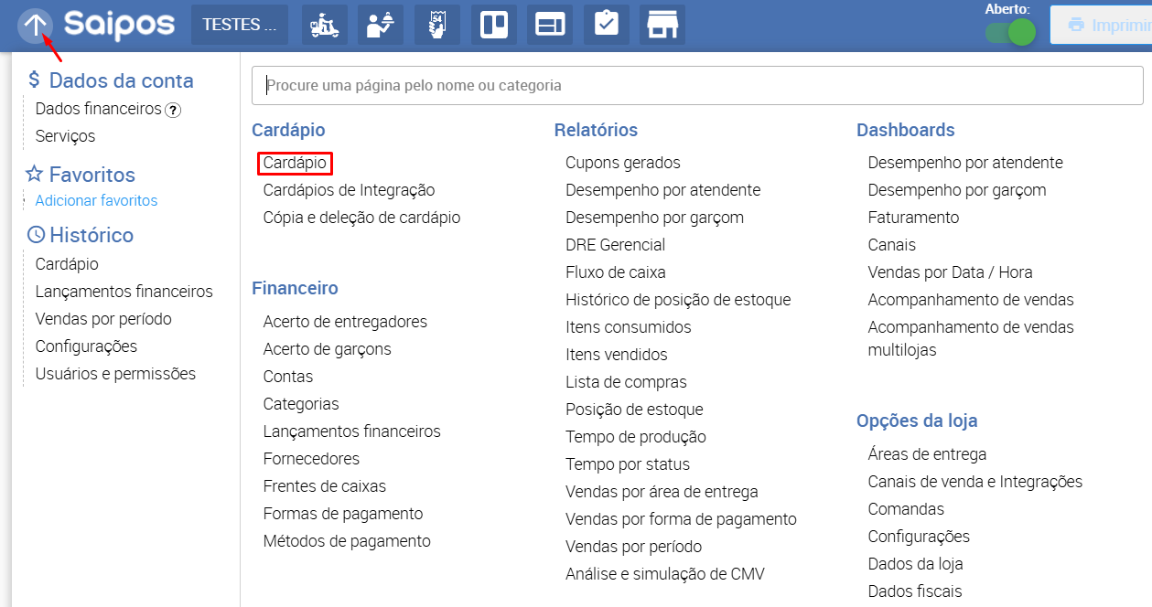Open Histórico de posição de estoque

[x=678, y=300]
